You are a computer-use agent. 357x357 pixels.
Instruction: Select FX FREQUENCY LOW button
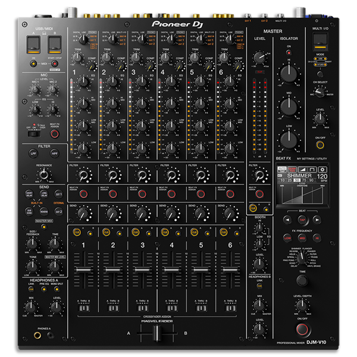(x=287, y=238)
